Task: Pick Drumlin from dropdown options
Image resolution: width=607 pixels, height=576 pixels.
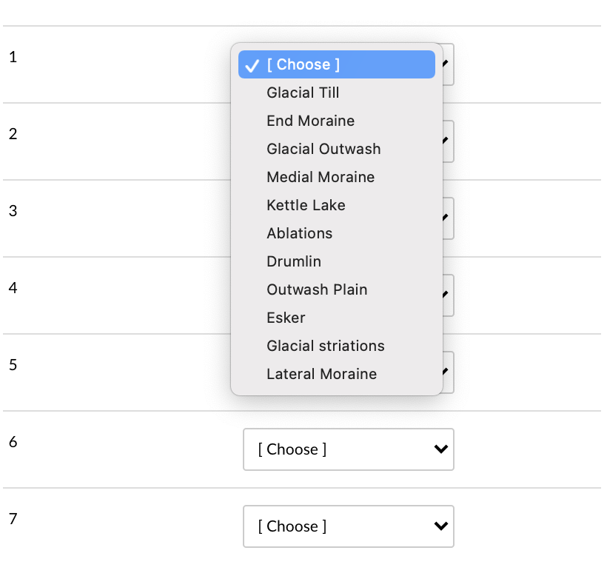Action: coord(294,261)
